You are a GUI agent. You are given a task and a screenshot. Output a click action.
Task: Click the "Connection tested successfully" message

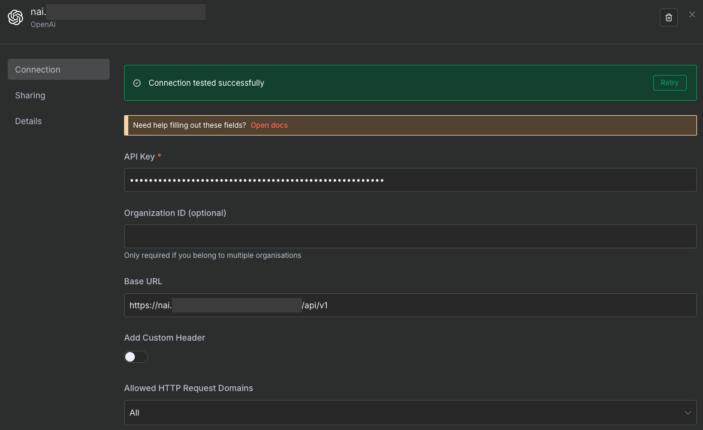[x=206, y=83]
